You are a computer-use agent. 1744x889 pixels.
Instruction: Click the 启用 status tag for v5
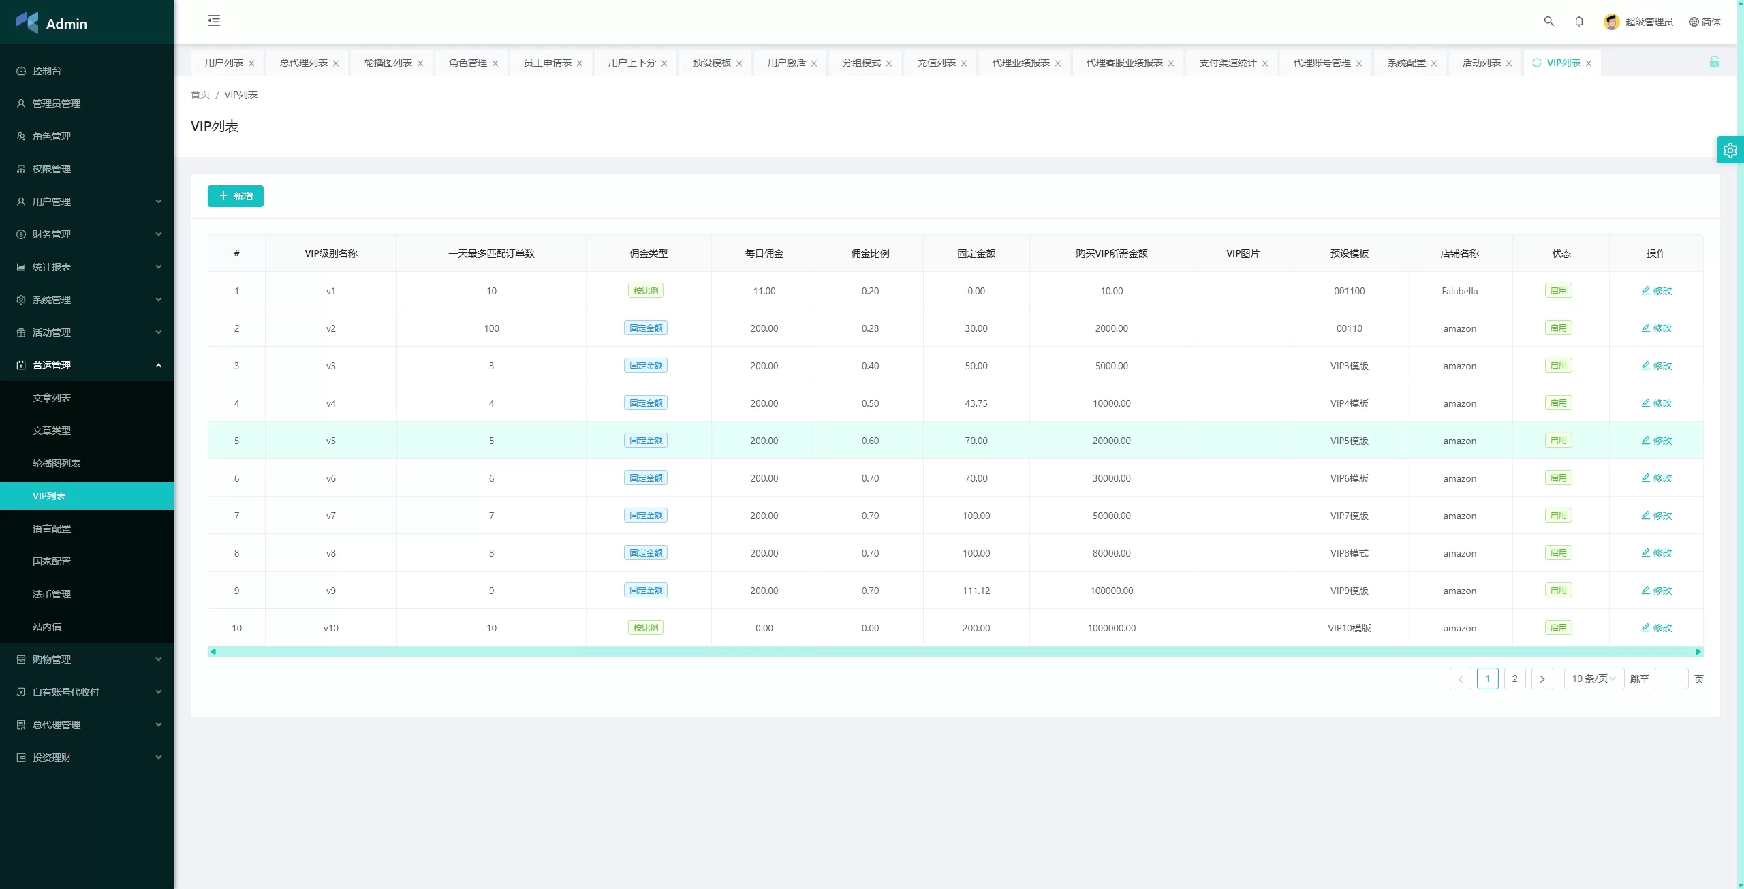pyautogui.click(x=1558, y=441)
